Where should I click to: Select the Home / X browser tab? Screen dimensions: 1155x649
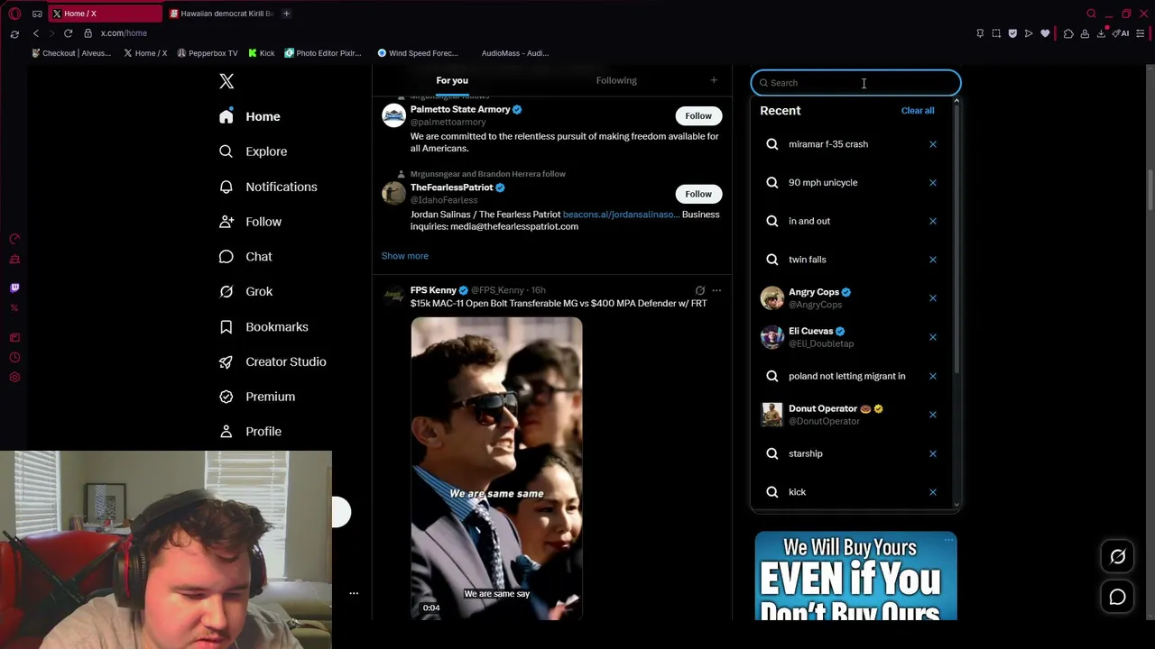pyautogui.click(x=104, y=14)
